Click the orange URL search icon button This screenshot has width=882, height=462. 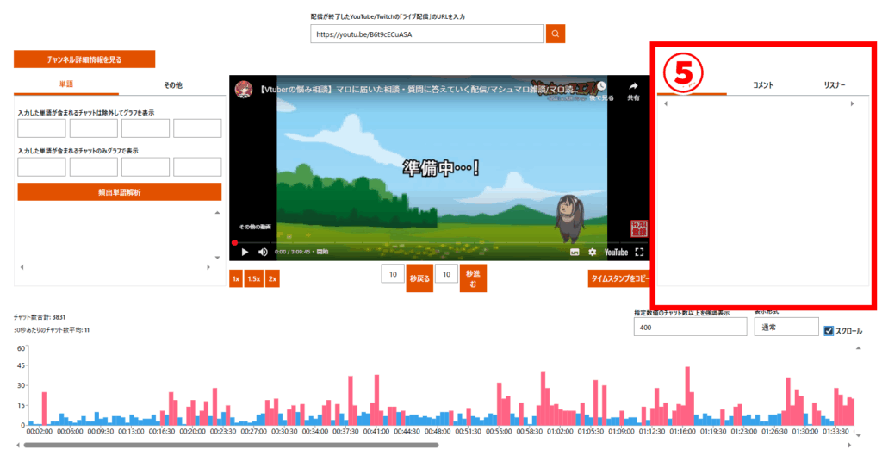click(x=556, y=34)
